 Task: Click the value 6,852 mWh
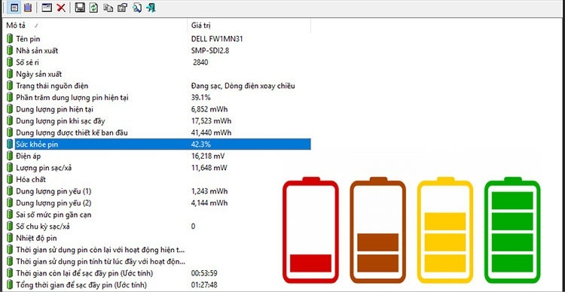(209, 109)
